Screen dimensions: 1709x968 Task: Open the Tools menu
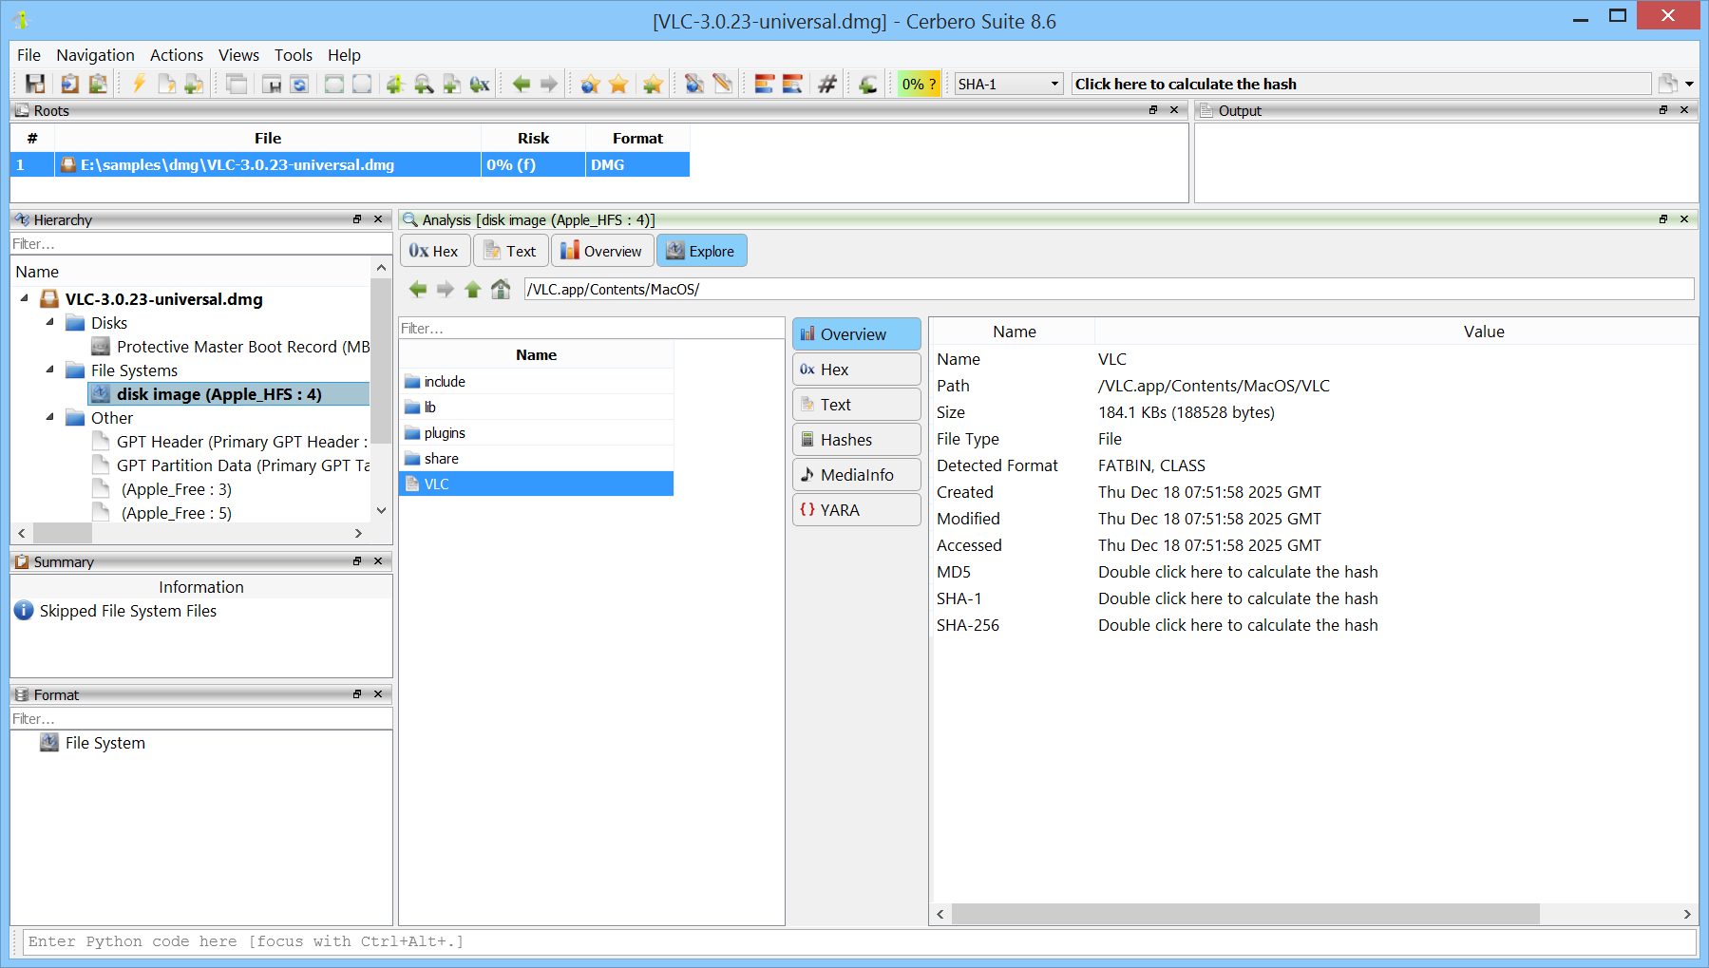click(x=293, y=55)
